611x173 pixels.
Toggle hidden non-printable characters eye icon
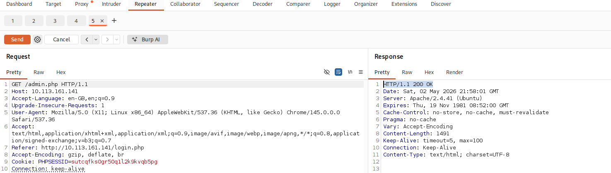click(327, 72)
